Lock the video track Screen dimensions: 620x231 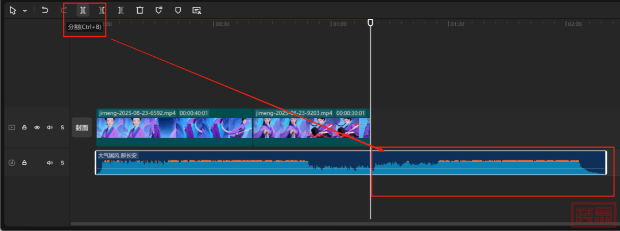pos(25,128)
